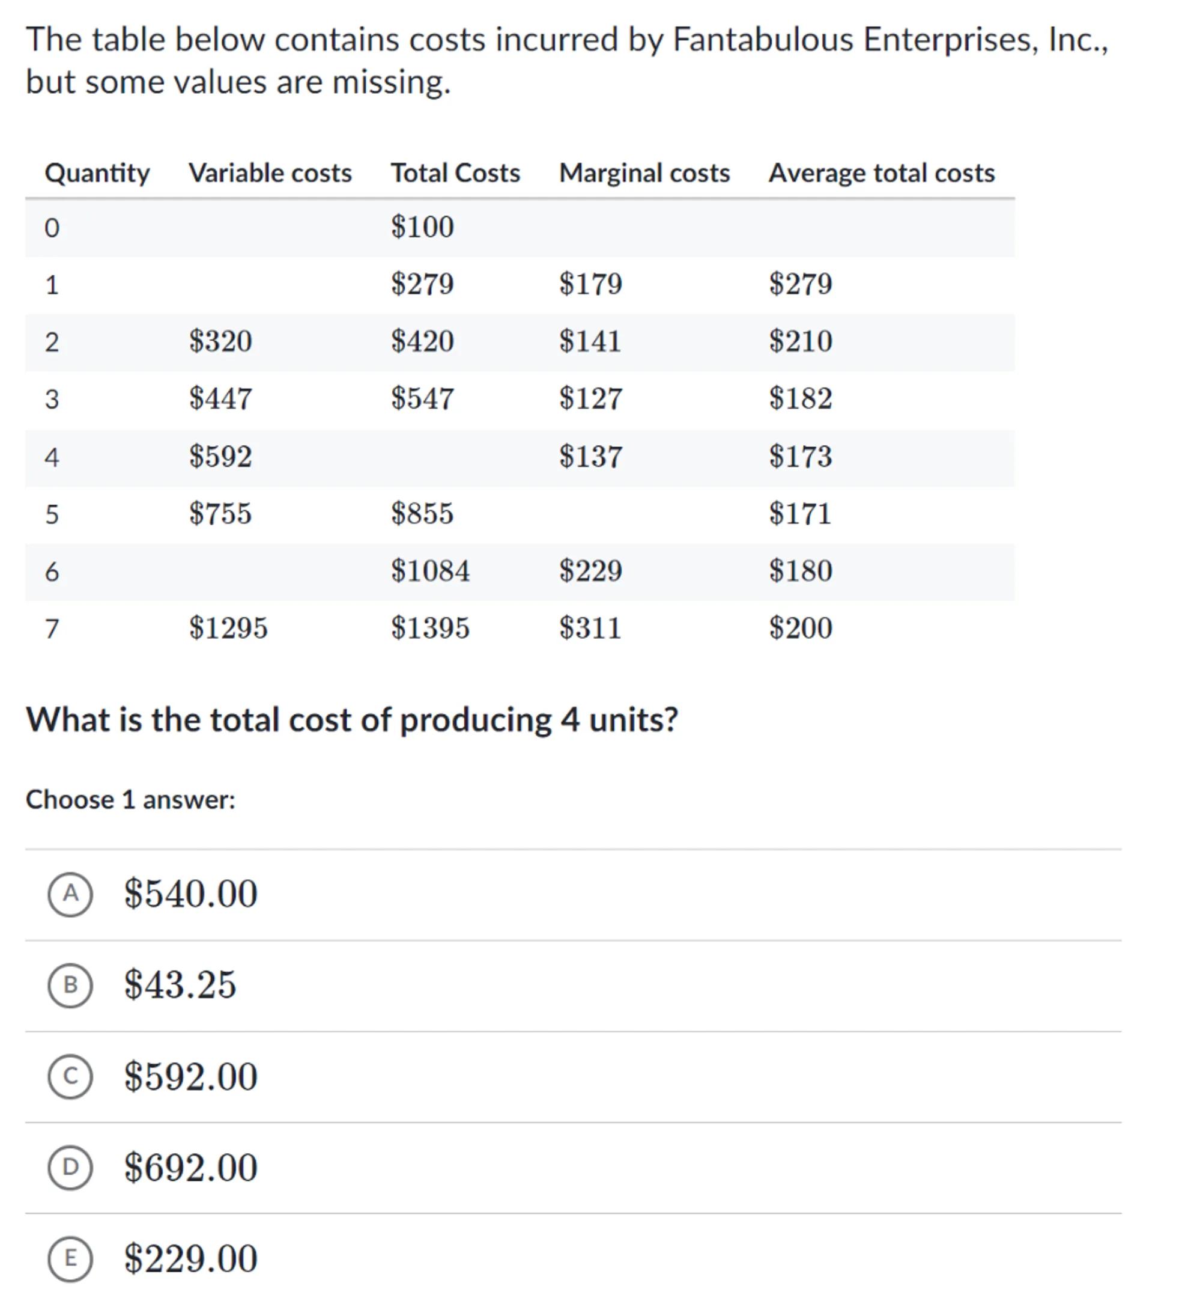Select answer choice A circle
1182x1292 pixels.
click(x=70, y=894)
